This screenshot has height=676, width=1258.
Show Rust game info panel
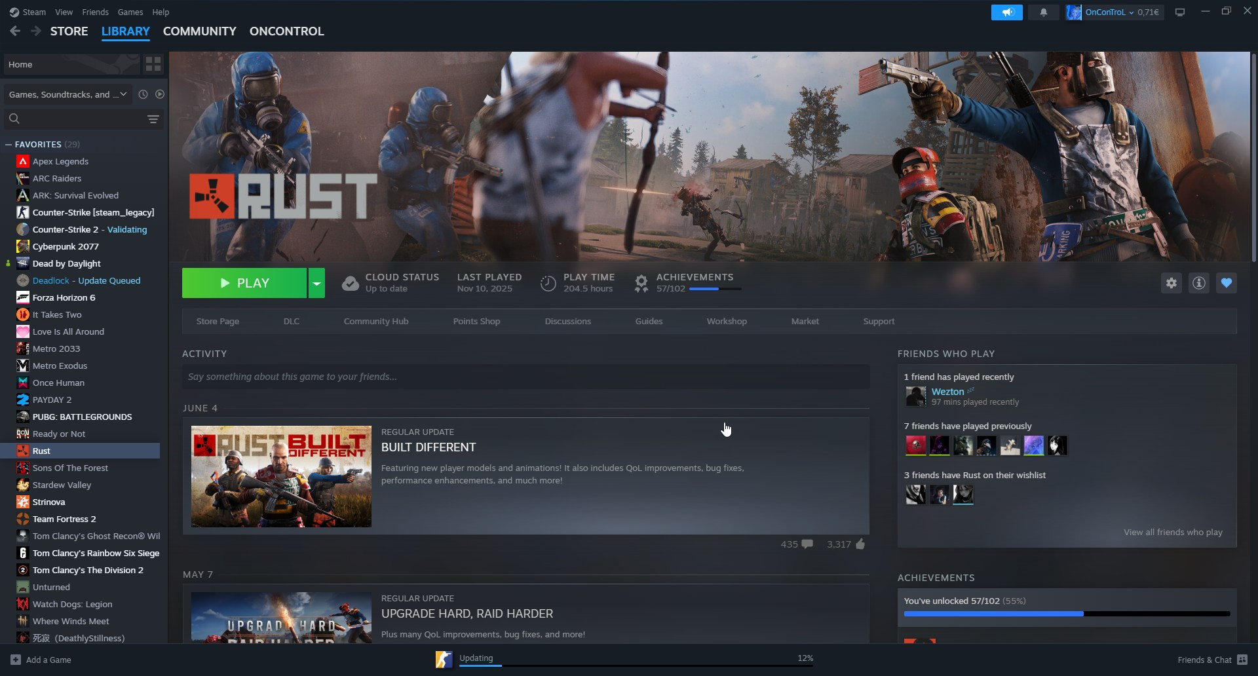[1199, 283]
